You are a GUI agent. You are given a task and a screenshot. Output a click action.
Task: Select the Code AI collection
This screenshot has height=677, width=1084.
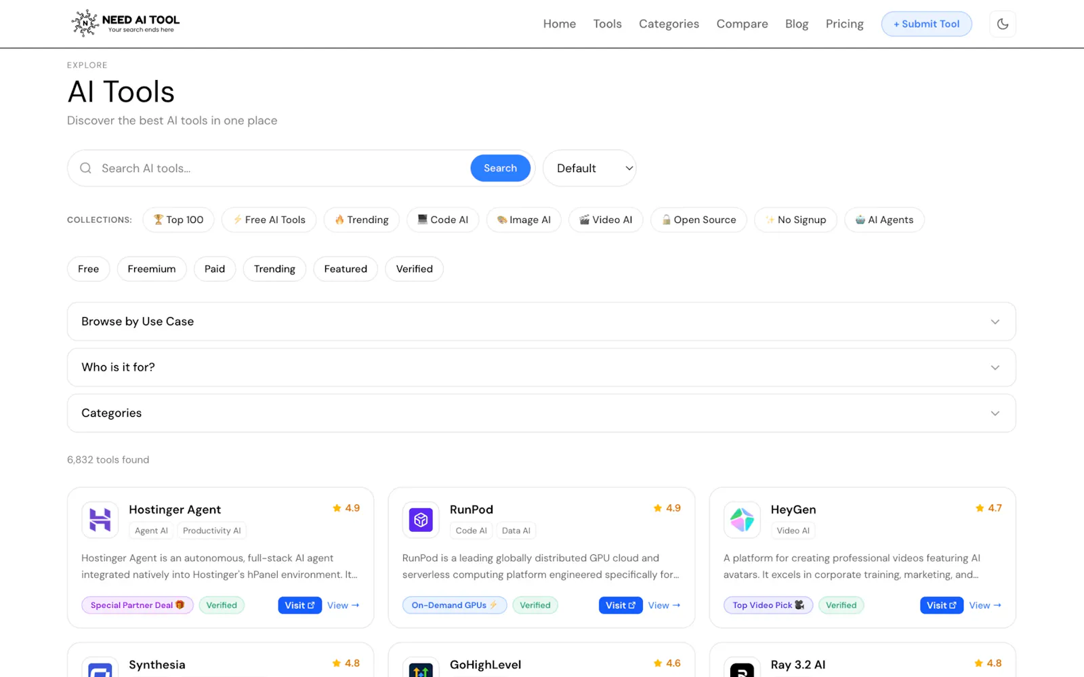pyautogui.click(x=443, y=220)
